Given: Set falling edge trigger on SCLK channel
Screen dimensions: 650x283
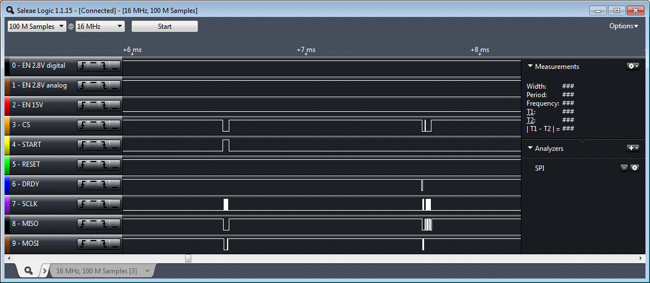Looking at the screenshot, I should (104, 204).
